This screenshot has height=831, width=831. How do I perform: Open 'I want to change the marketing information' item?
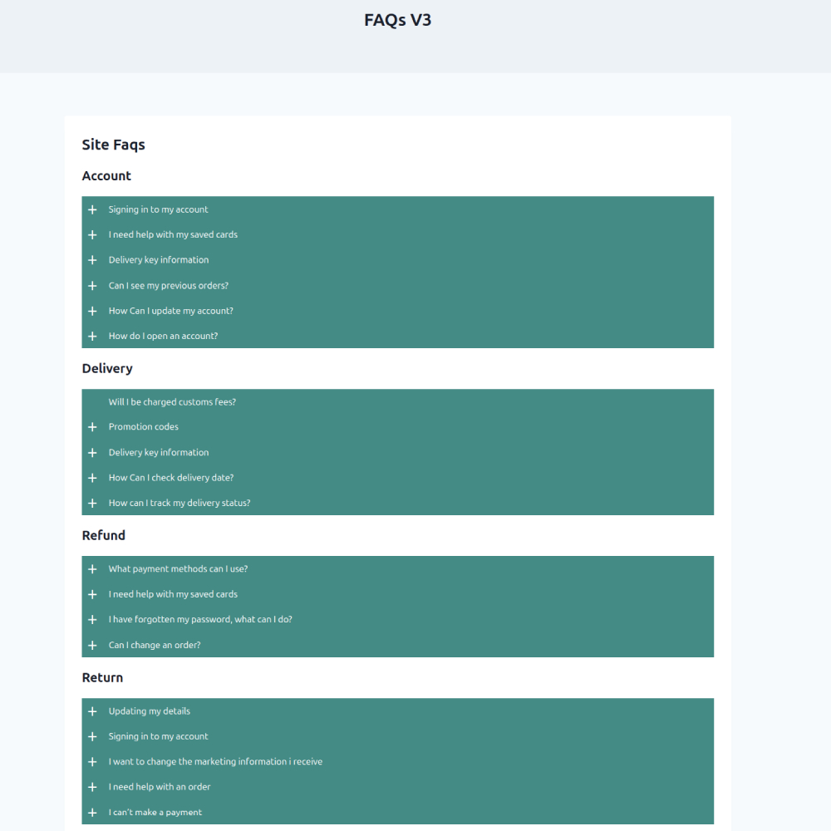[214, 761]
